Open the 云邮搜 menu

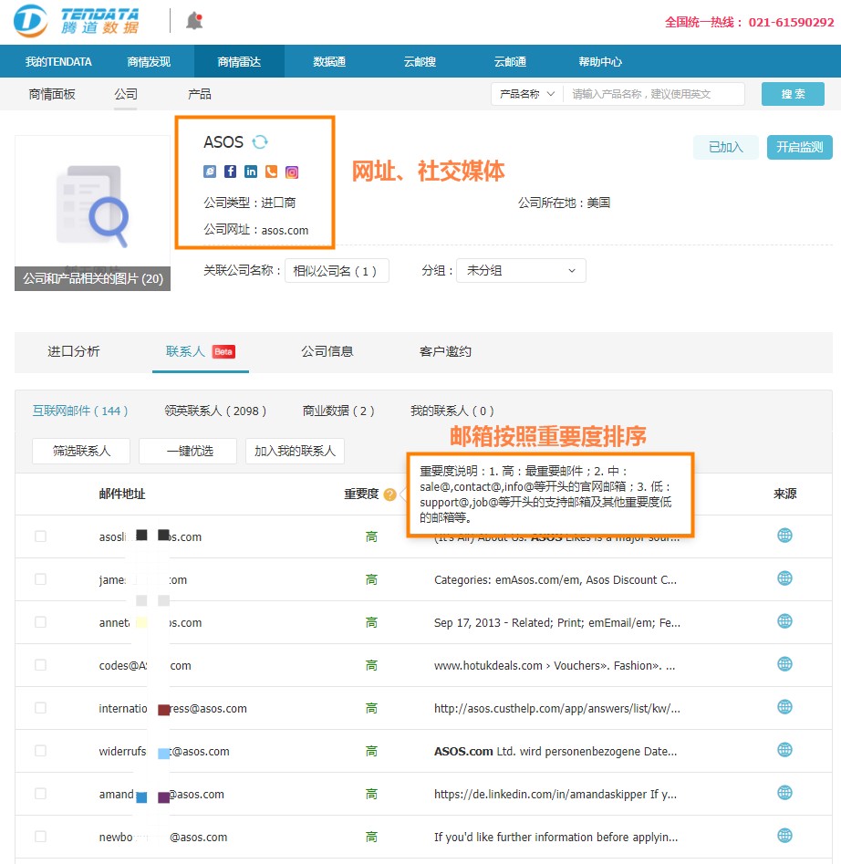coord(420,62)
